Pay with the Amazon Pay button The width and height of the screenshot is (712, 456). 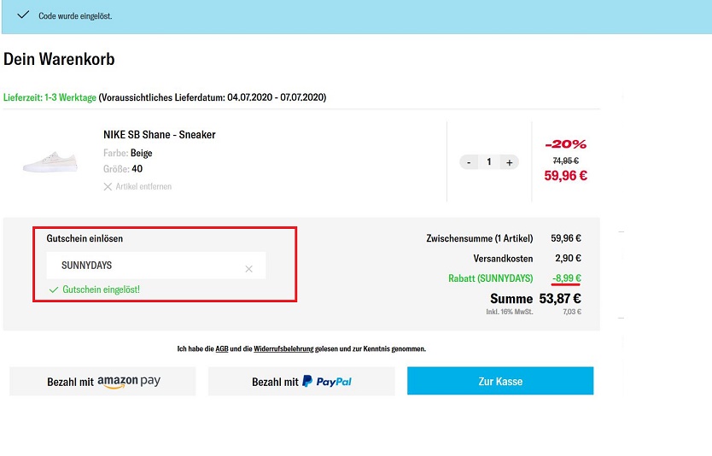[102, 381]
